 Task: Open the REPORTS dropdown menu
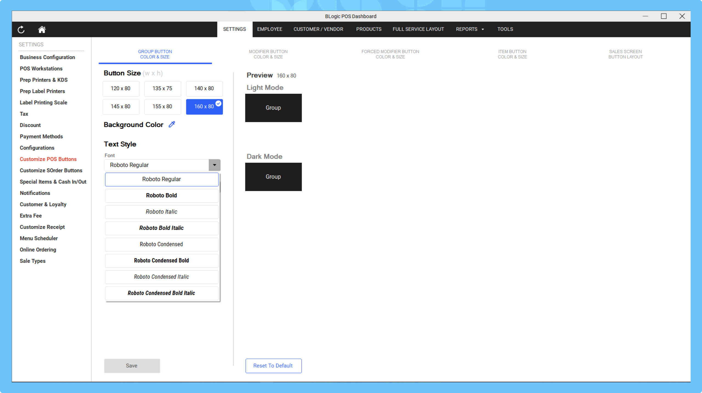470,29
